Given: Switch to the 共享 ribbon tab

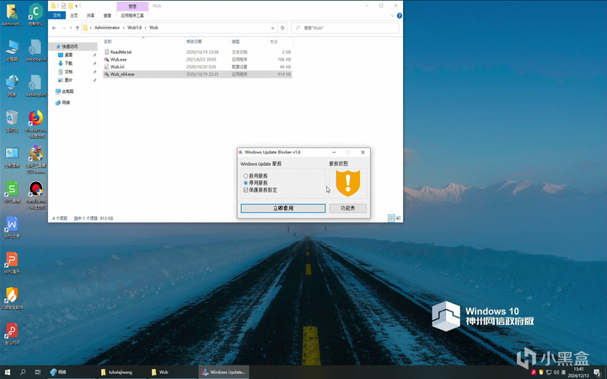Looking at the screenshot, I should [x=90, y=15].
